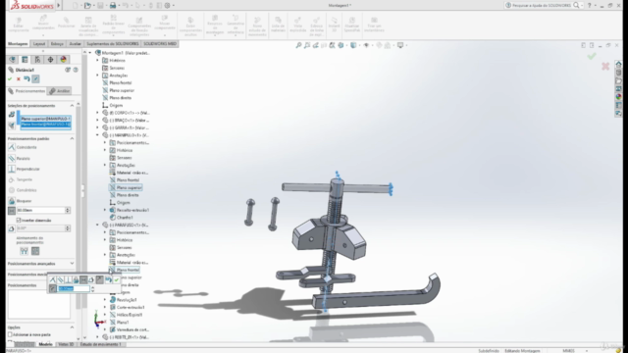Click the popup toolbar distance value field
Viewport: 628px width, 353px height.
(74, 288)
